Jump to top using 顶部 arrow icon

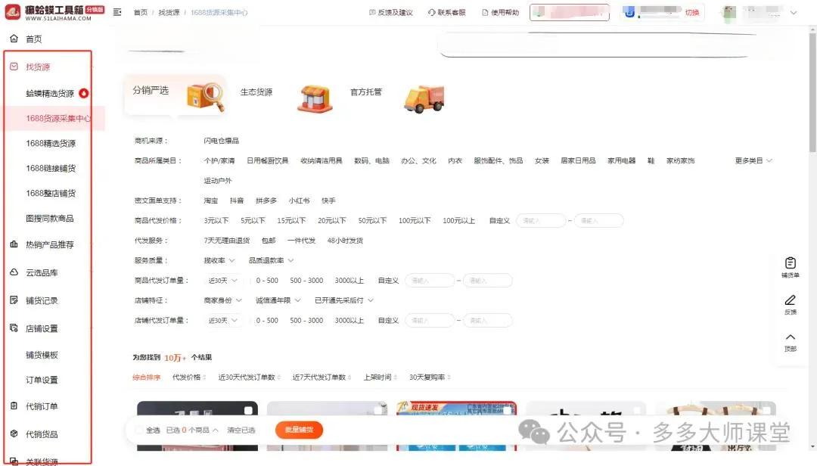[790, 337]
